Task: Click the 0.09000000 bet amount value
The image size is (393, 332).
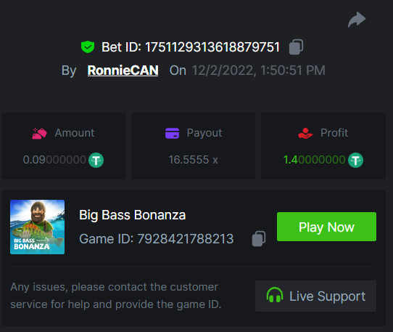Action: [54, 160]
